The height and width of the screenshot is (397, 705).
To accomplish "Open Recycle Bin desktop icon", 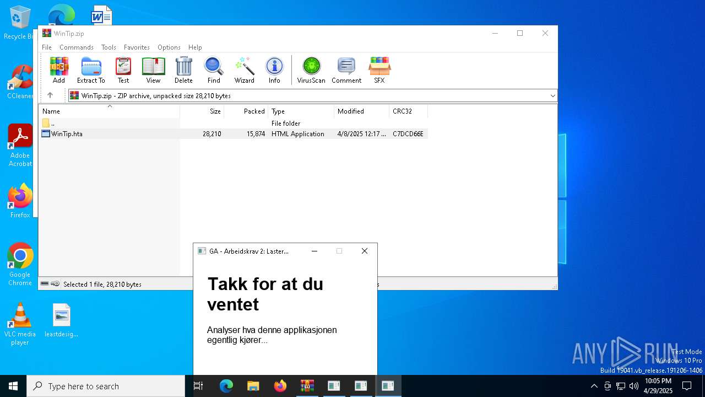I will point(19,23).
